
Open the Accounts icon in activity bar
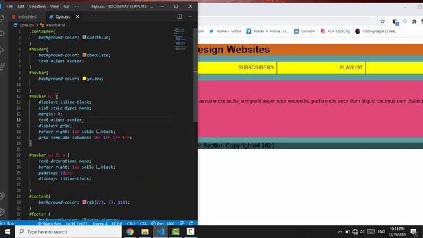(1, 196)
